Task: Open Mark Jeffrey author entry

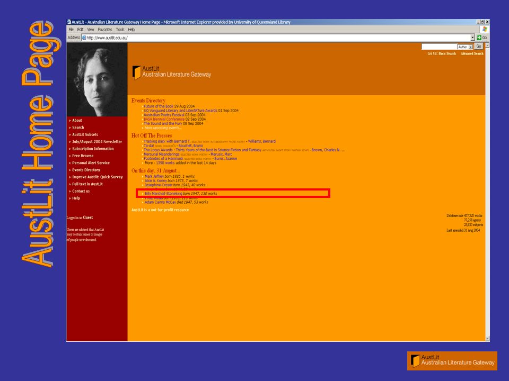Action: click(154, 177)
